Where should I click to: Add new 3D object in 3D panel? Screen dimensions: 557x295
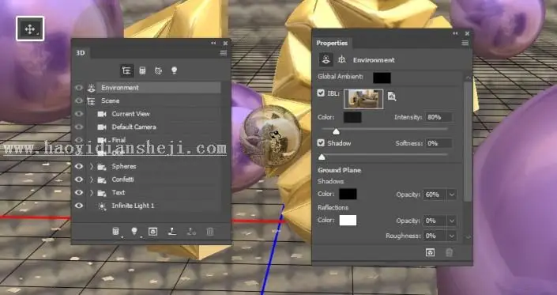(116, 232)
